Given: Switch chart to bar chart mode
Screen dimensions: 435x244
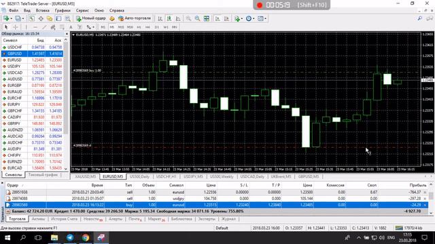Looking at the screenshot, I should (160, 18).
